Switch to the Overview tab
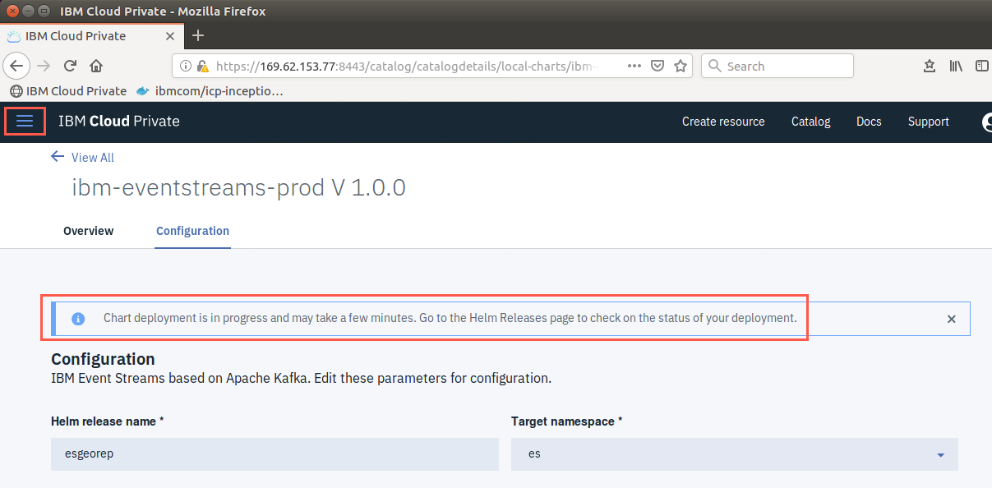992x488 pixels. [89, 231]
